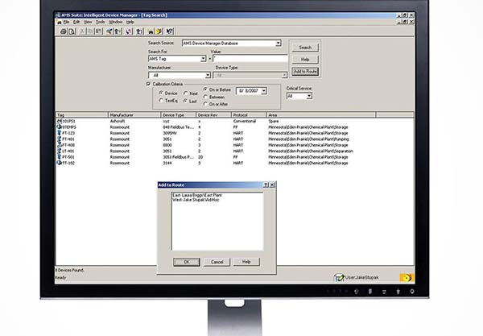The width and height of the screenshot is (483, 336).
Task: Open the Window menu
Action: 116,22
